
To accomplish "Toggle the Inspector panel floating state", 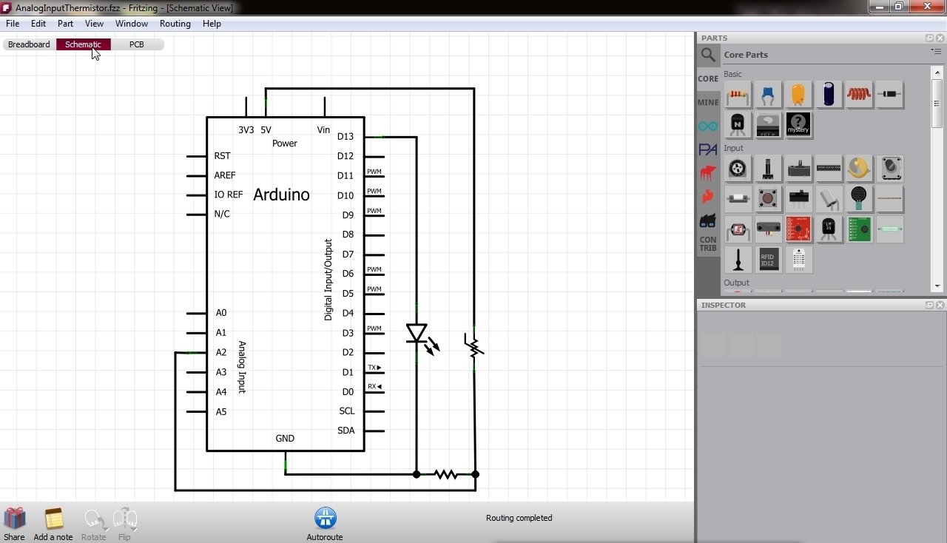I will 929,305.
